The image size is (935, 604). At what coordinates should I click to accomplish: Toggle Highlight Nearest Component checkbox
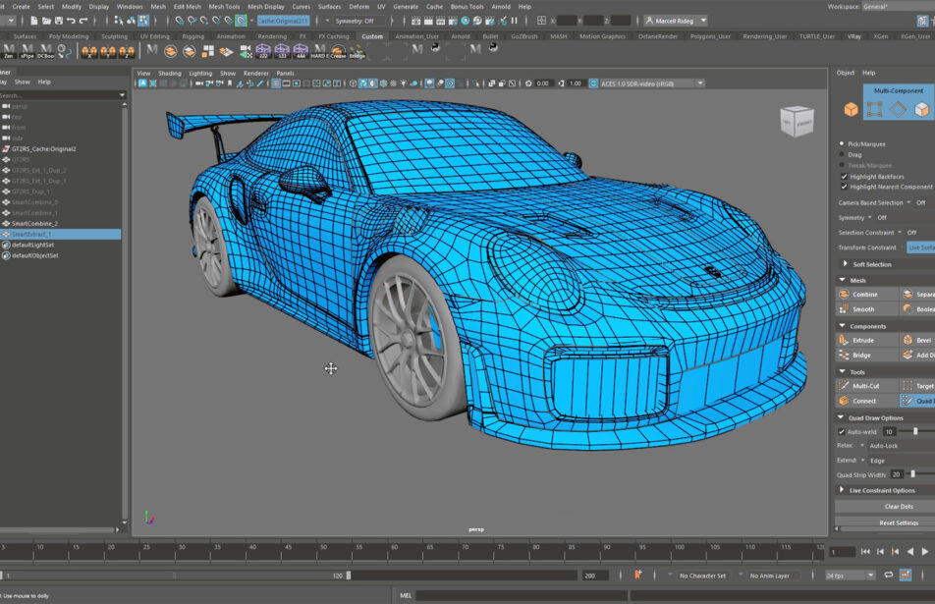tap(844, 187)
